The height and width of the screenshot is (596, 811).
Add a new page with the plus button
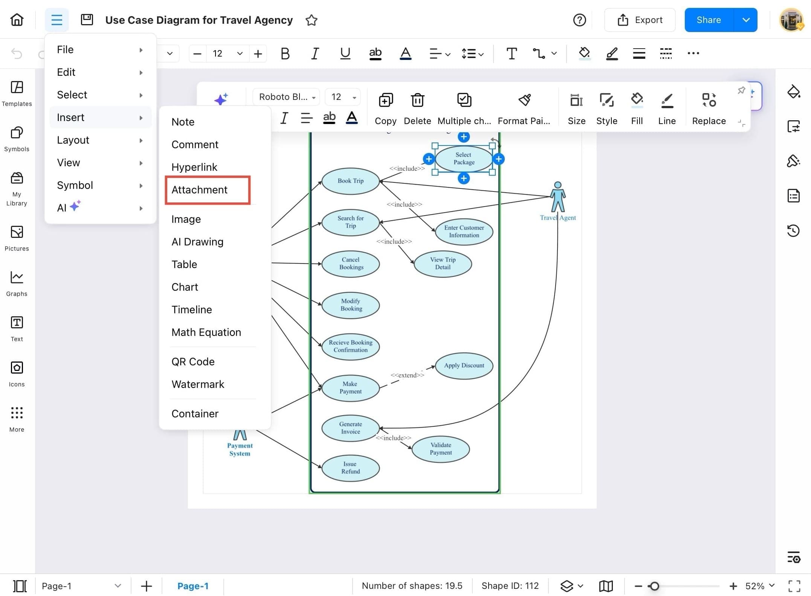146,586
